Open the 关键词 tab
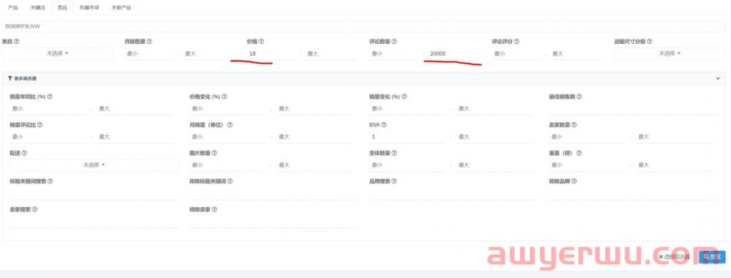This screenshot has width=731, height=278. click(37, 8)
